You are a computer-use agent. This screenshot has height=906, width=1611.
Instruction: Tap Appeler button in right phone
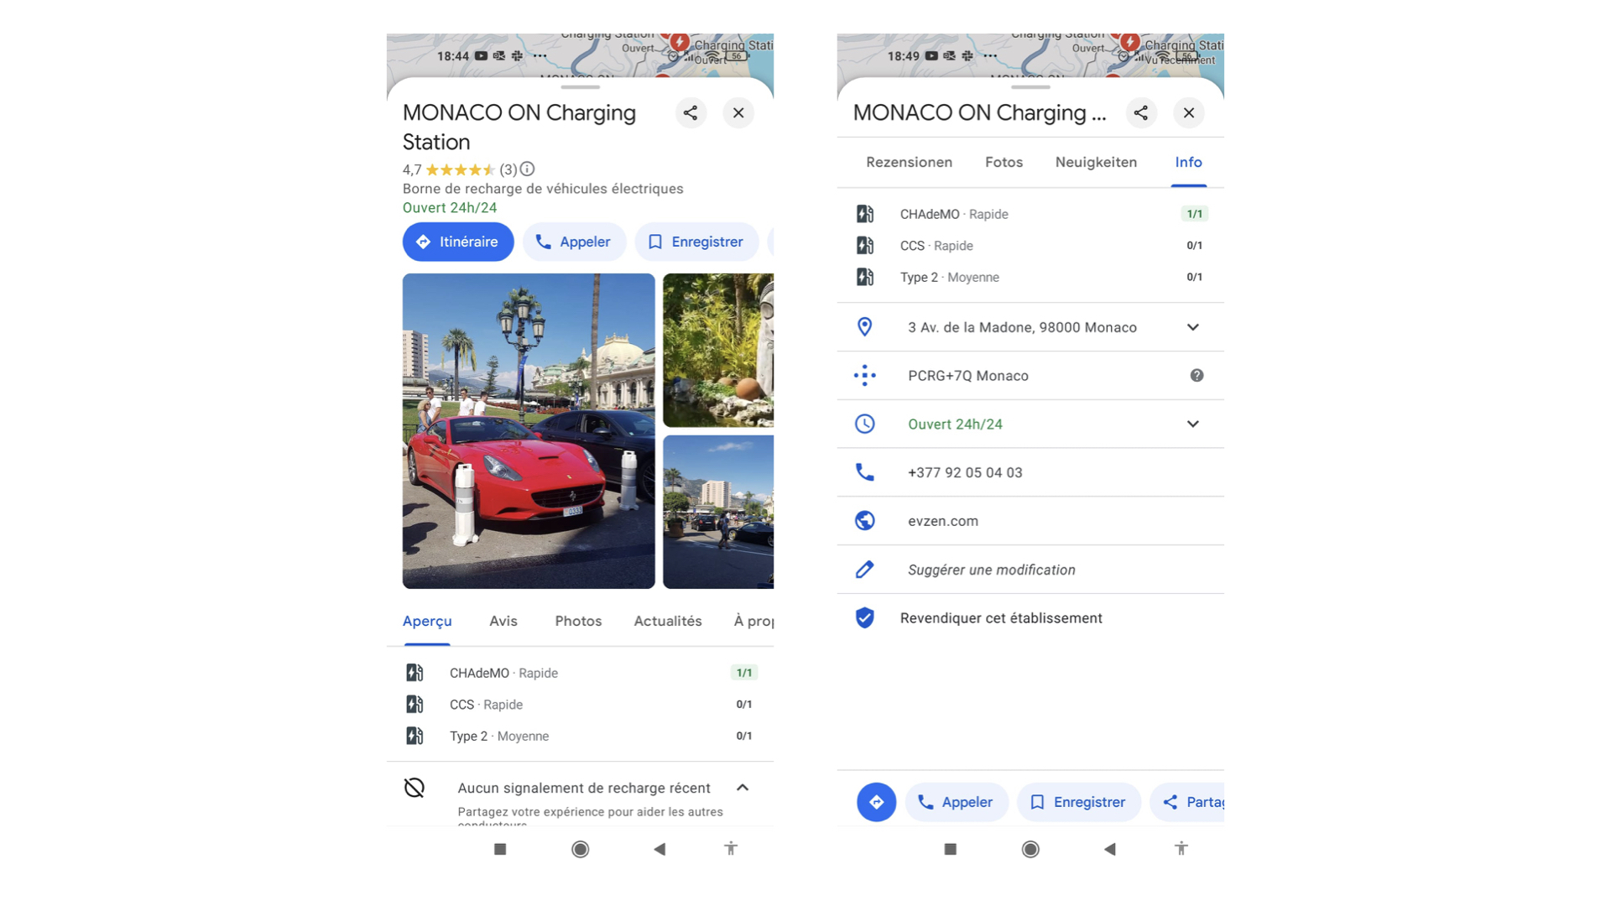click(x=957, y=802)
